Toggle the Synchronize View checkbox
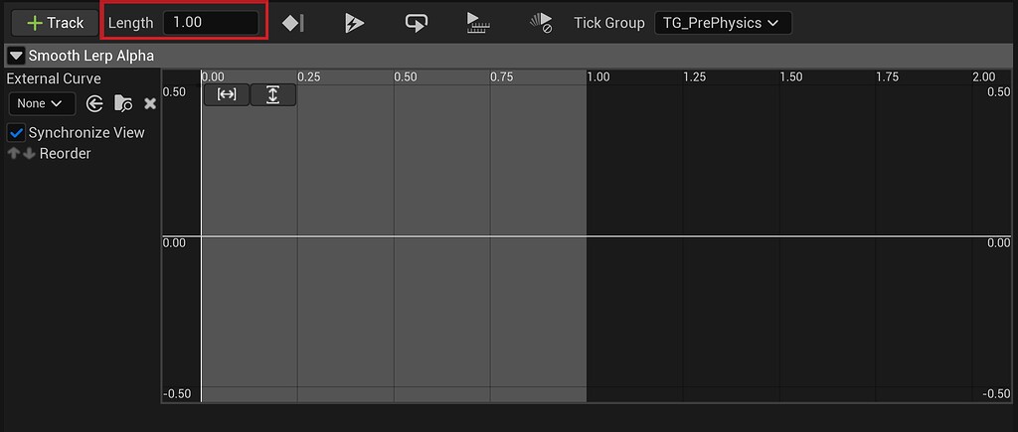The width and height of the screenshot is (1018, 432). tap(16, 133)
